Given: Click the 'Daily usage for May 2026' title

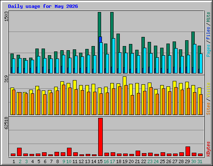Looking at the screenshot, I should pos(43,6).
